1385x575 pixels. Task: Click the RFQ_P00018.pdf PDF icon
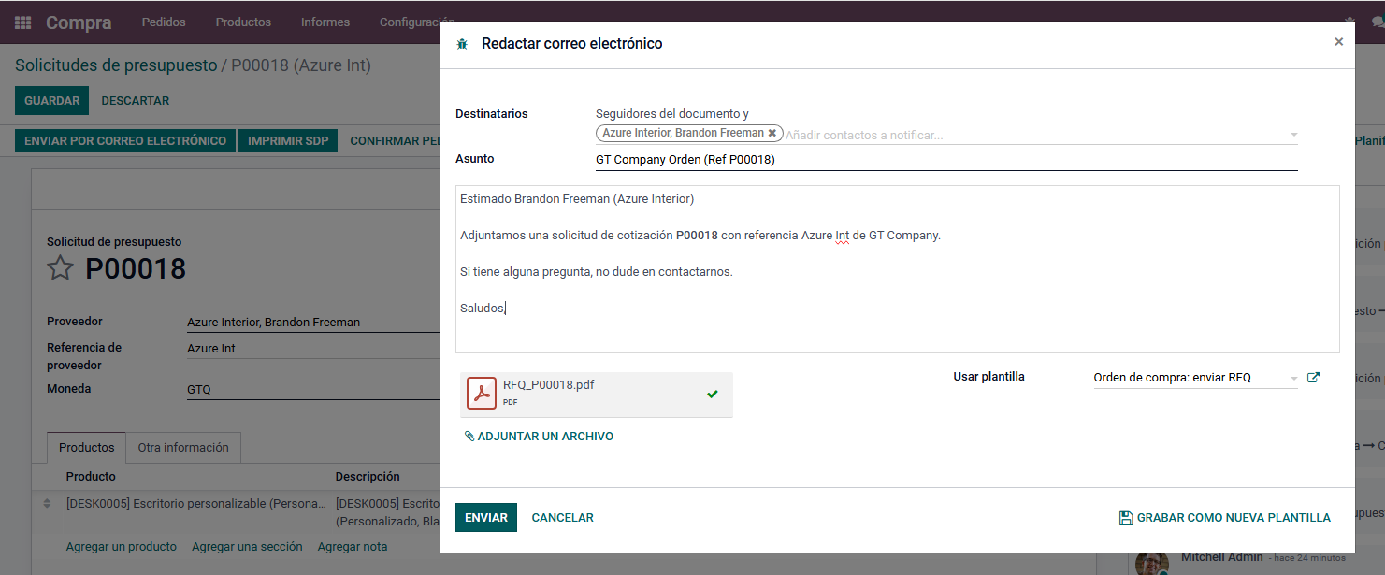pos(482,394)
